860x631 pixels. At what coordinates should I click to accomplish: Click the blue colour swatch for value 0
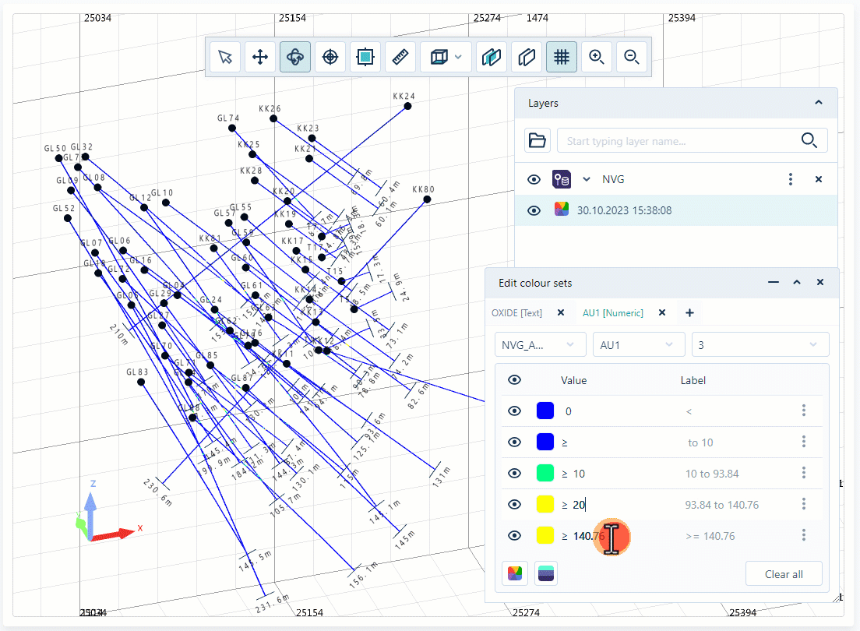point(545,411)
